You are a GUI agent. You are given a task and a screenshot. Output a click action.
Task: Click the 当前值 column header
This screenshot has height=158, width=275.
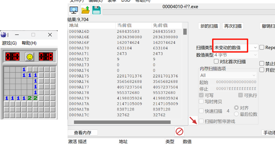tap(134, 25)
